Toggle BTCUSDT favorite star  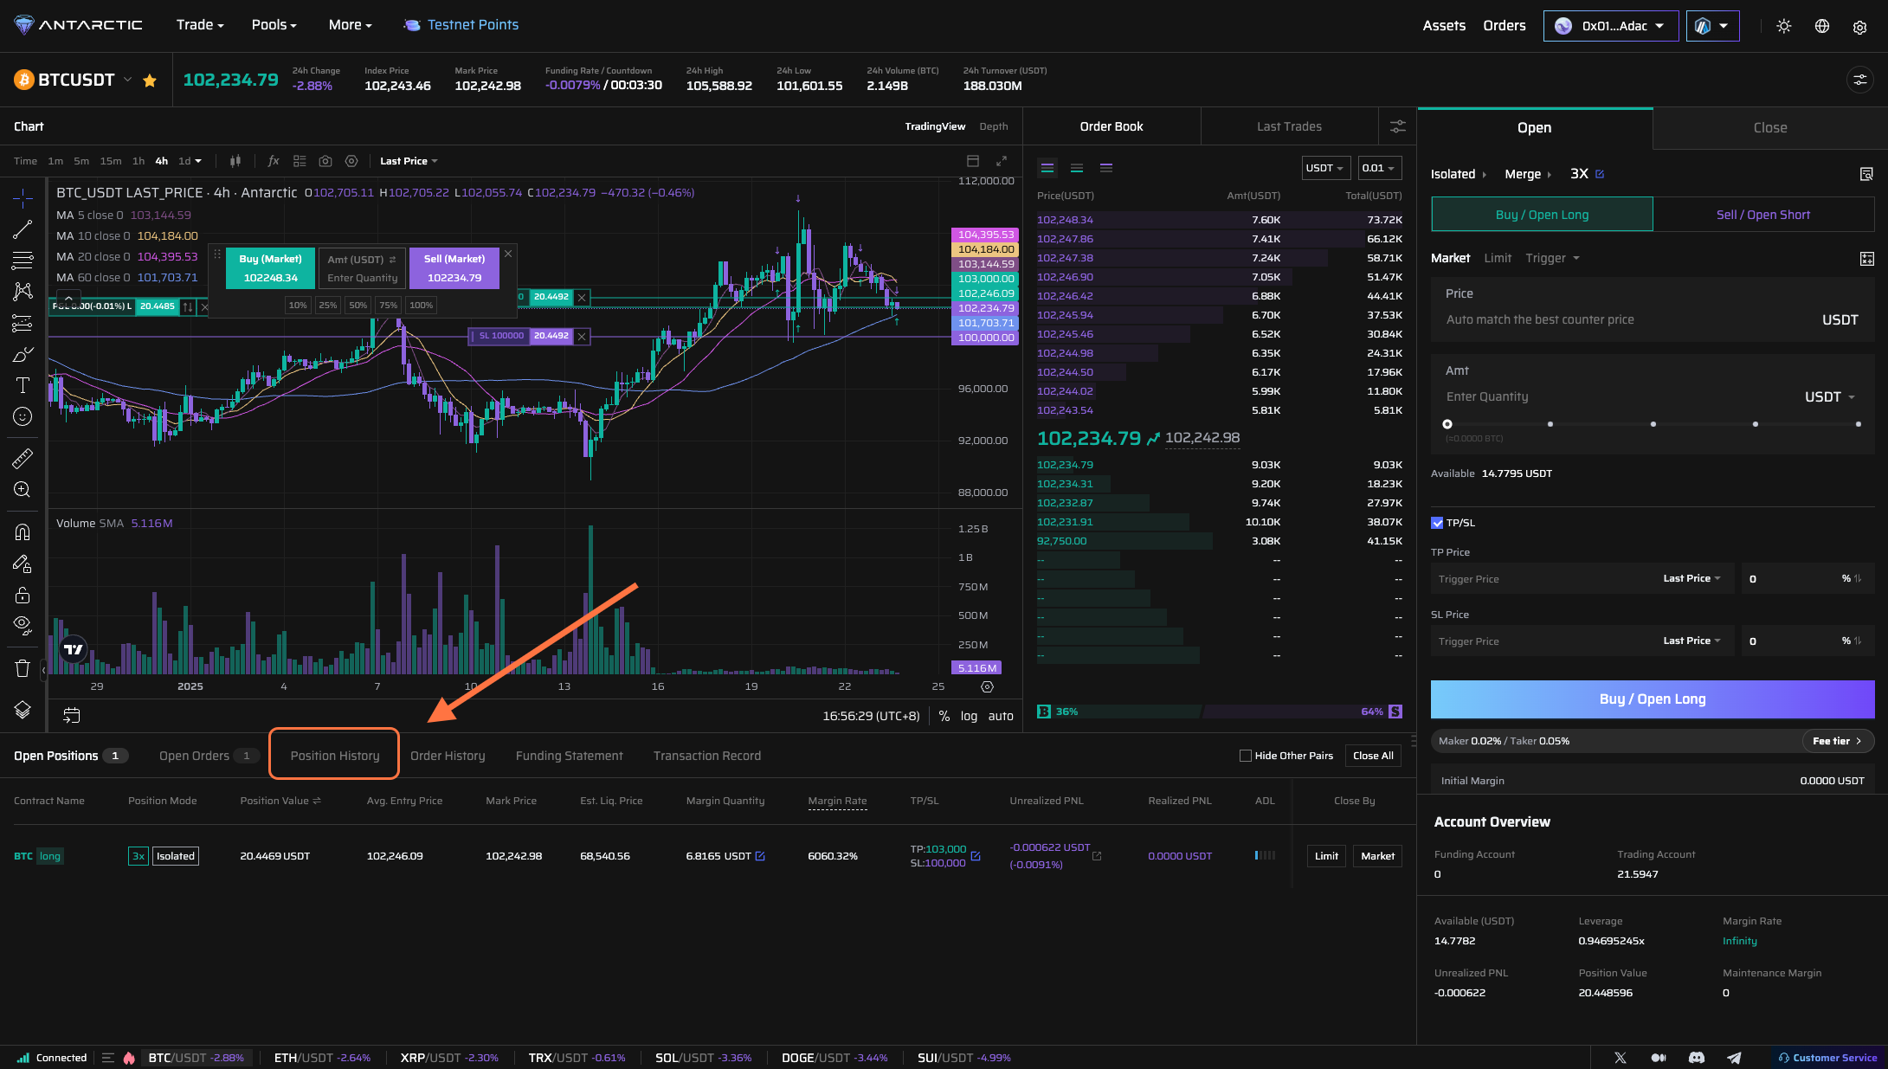150,80
